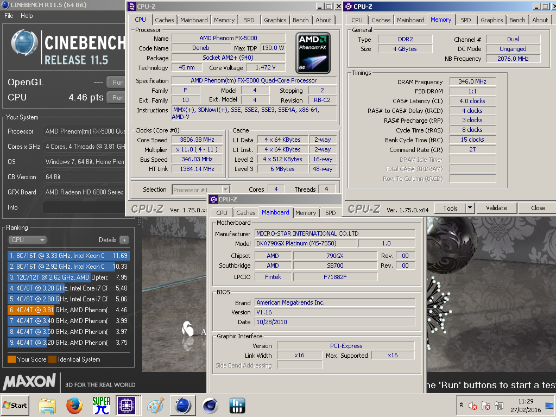Click the BIOS Version field V1.16
The width and height of the screenshot is (556, 417).
334,312
